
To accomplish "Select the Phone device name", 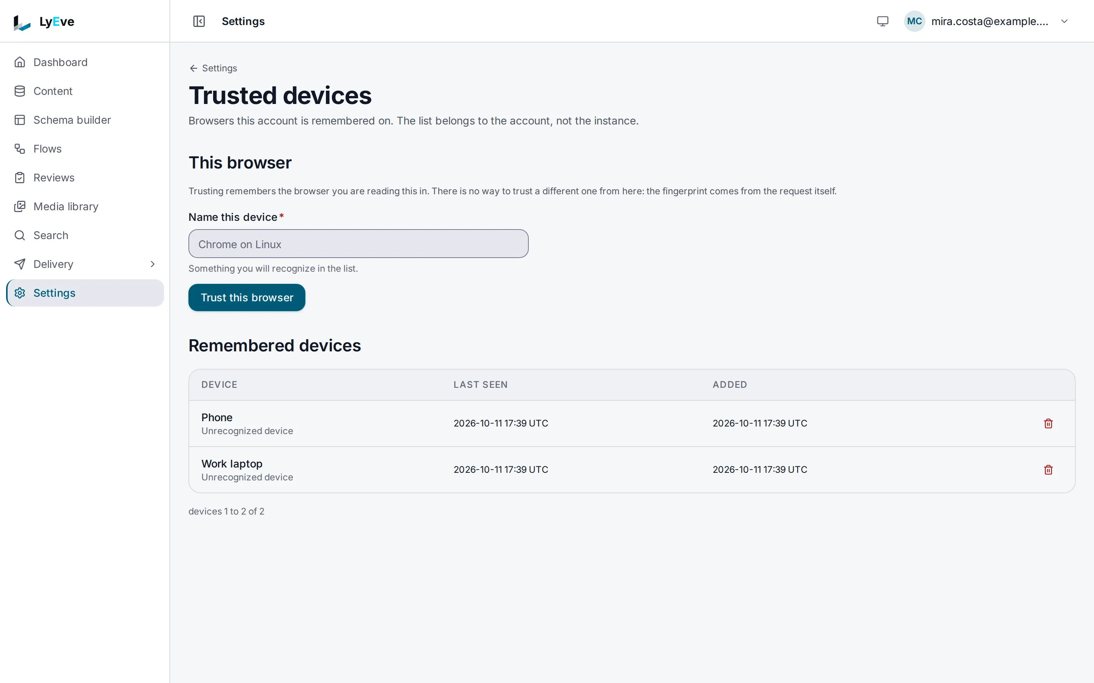I will pos(217,417).
